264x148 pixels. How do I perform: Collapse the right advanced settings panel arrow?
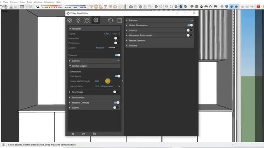123,81
